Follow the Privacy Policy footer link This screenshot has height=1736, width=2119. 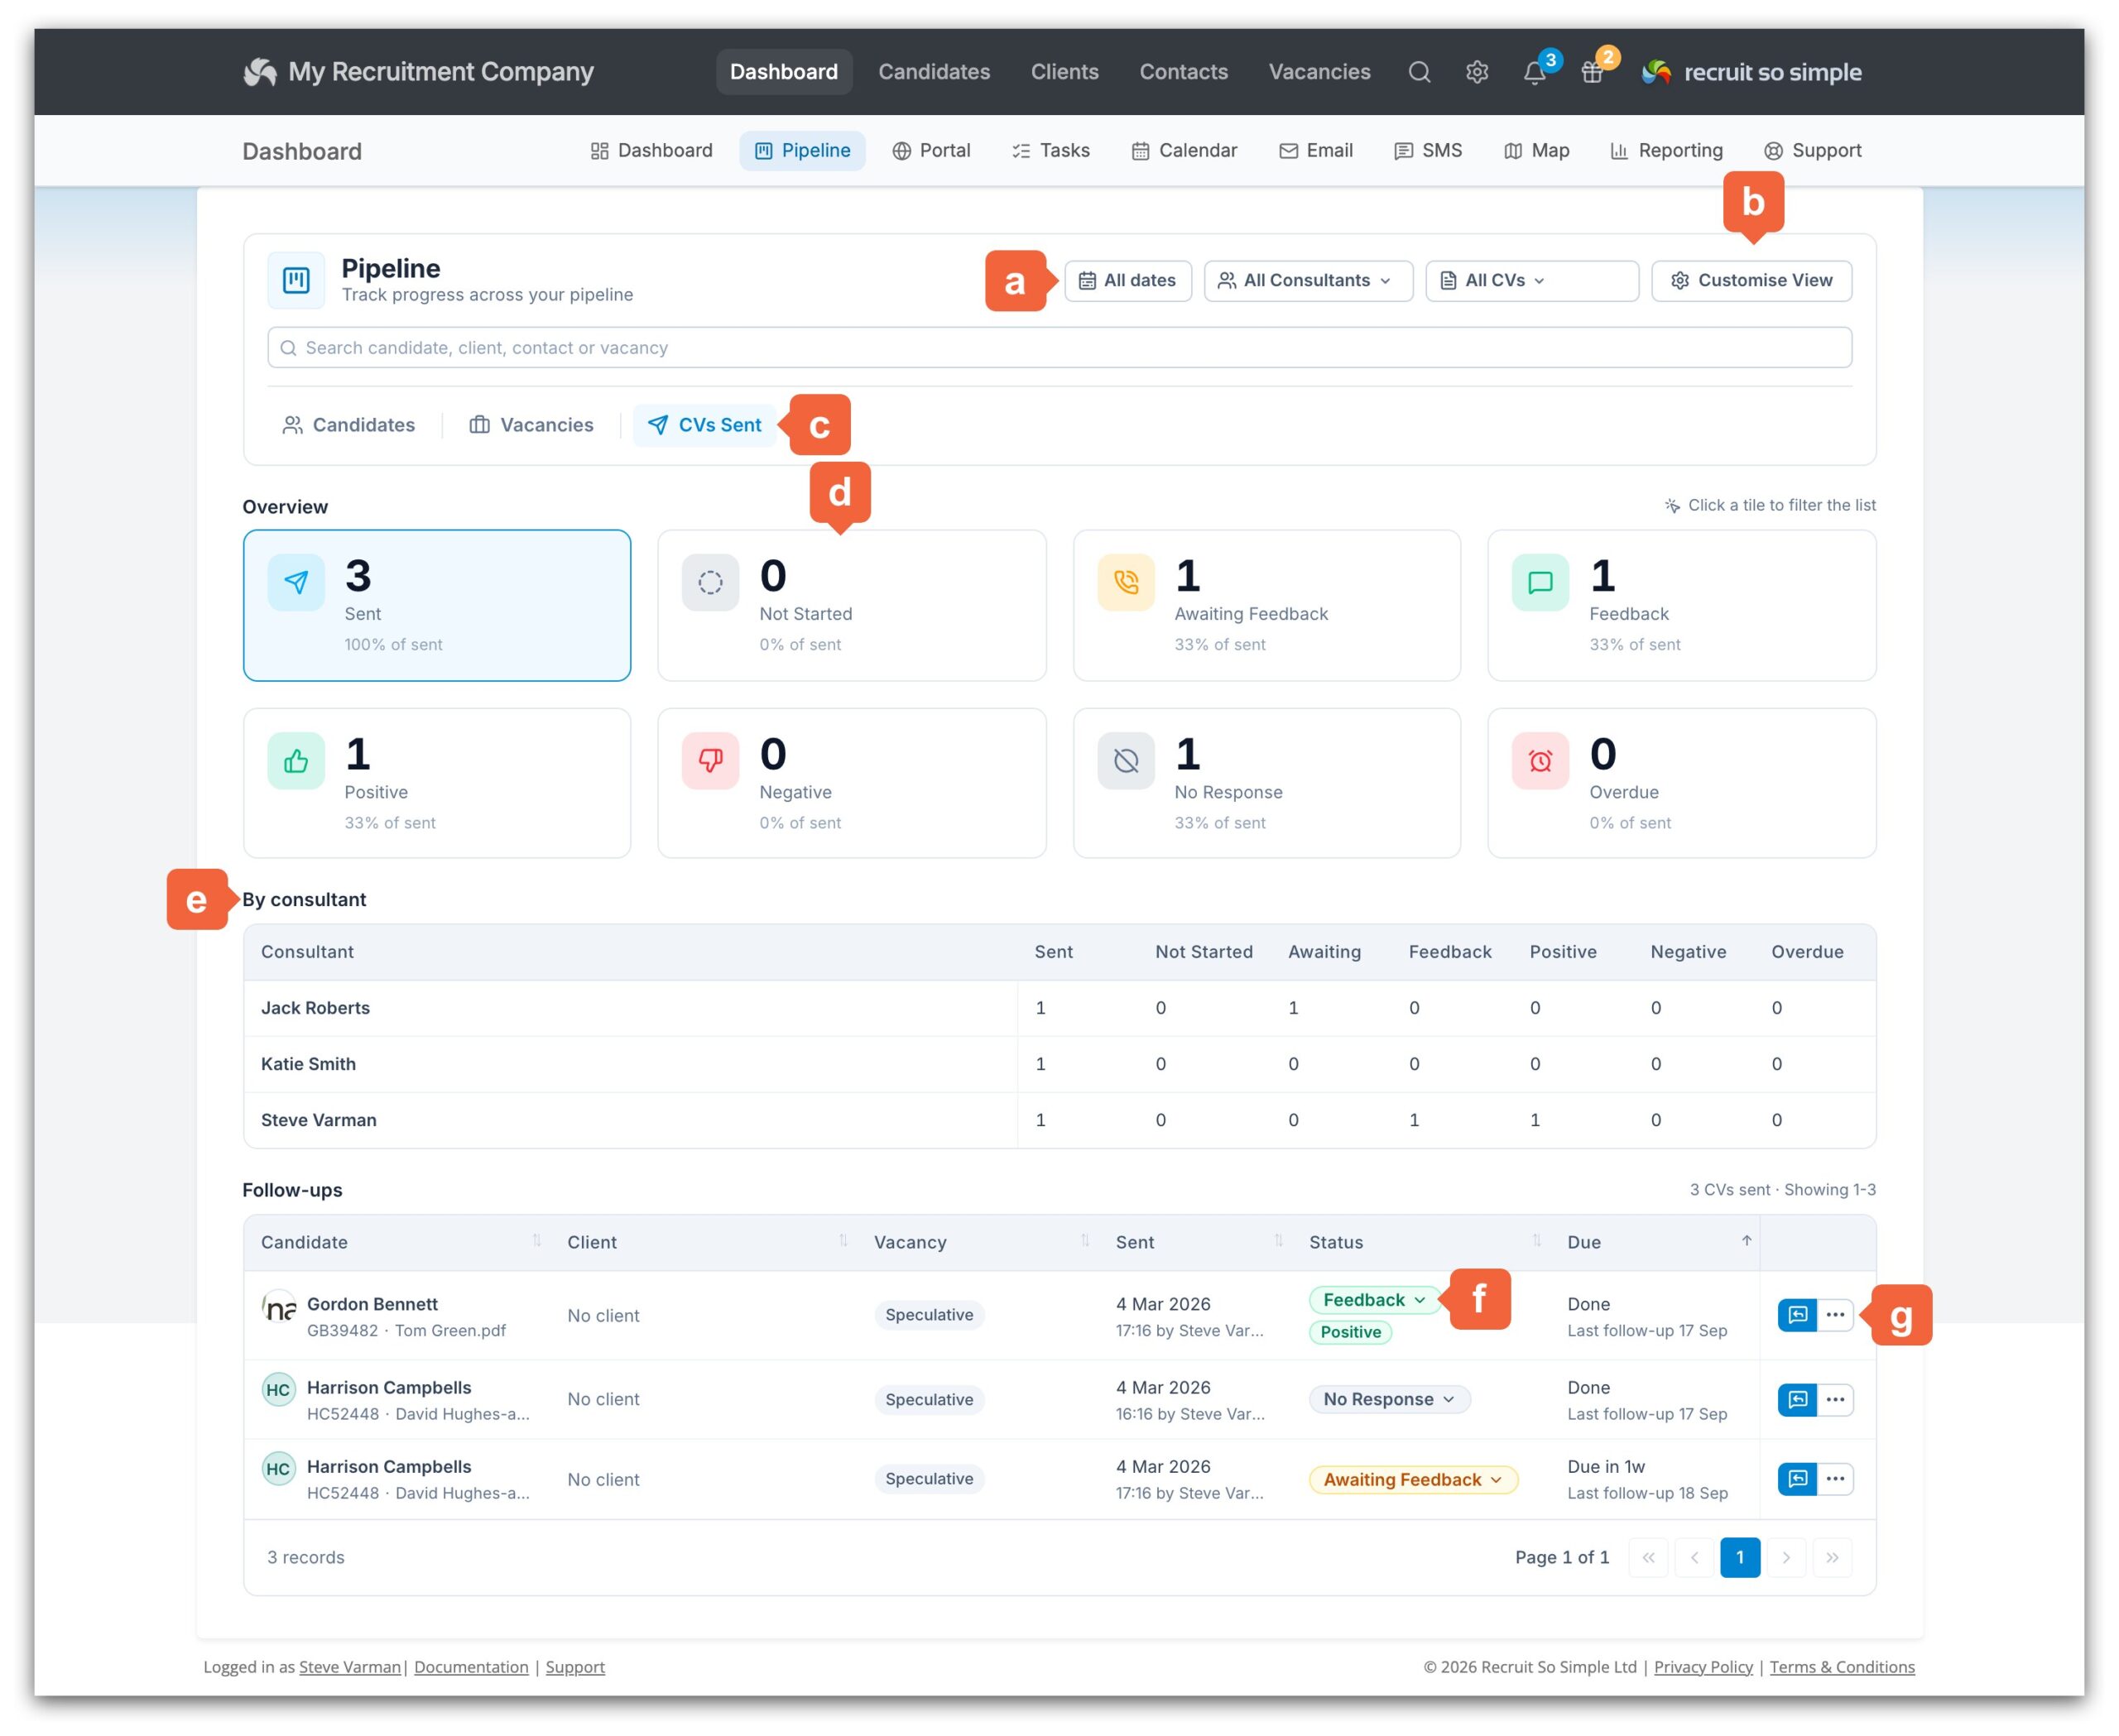[x=1703, y=1667]
